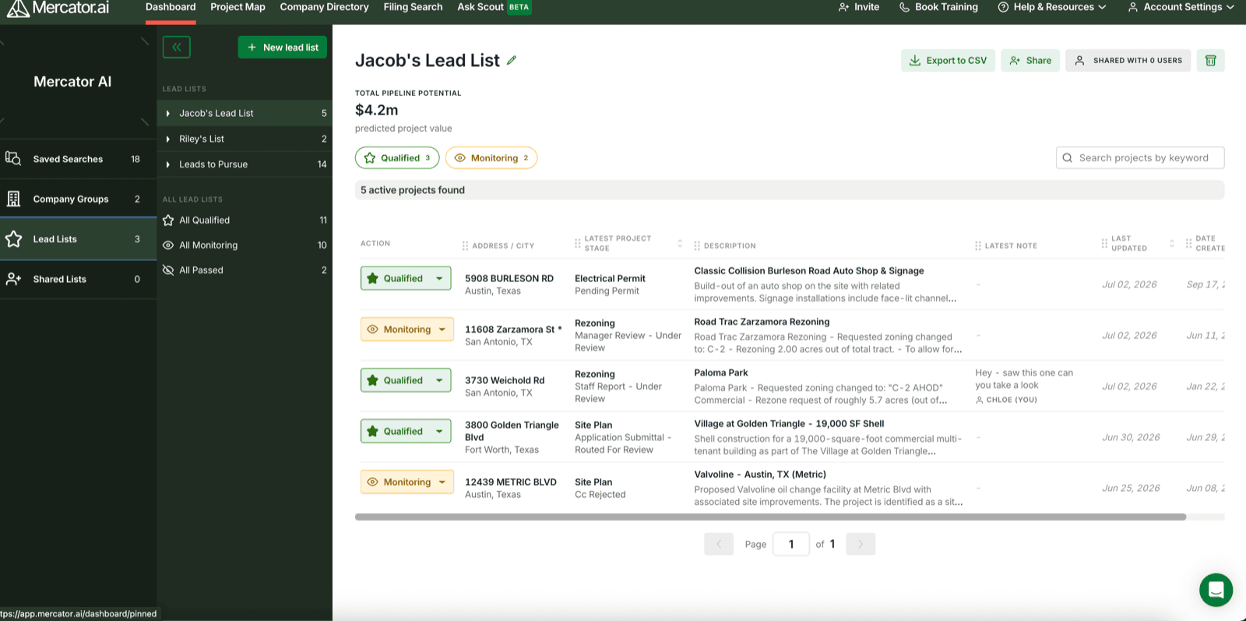
Task: Select Riley's List in lead lists
Action: 245,139
